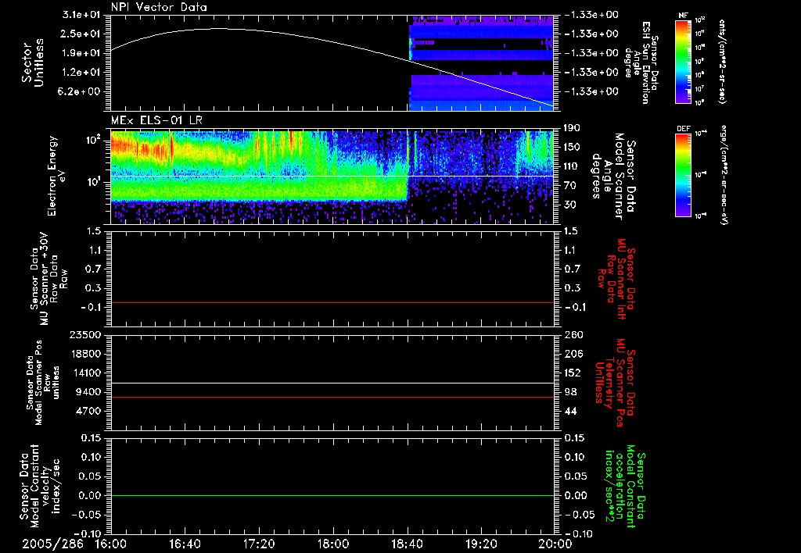Click the 18:00 time tick label

coord(333,544)
